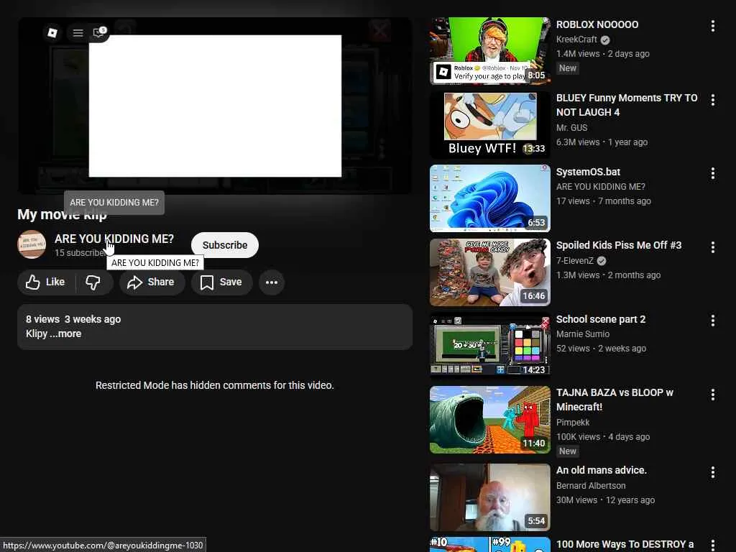Viewport: 736px width, 552px height.
Task: Open options menu for School scene part 2
Action: (712, 321)
